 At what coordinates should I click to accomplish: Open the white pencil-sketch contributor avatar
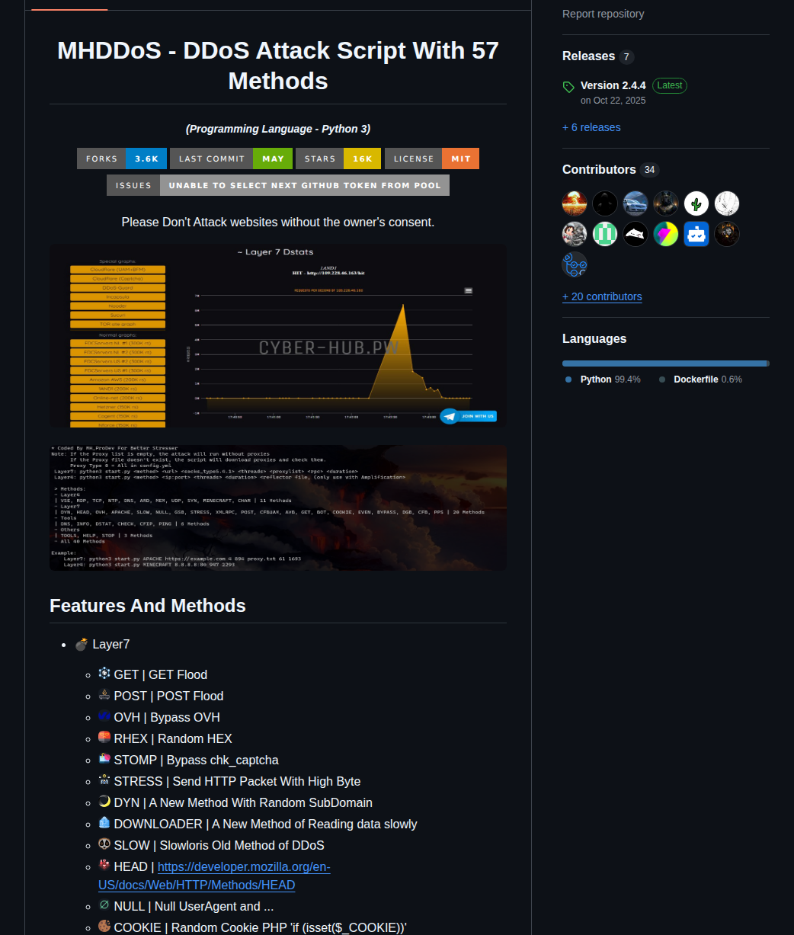point(727,203)
